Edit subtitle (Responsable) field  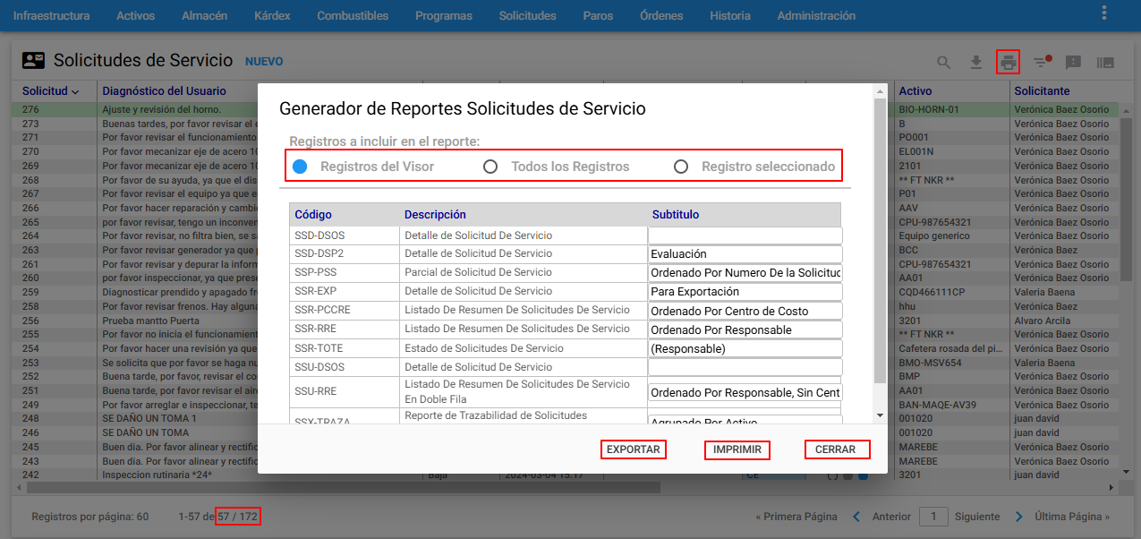(x=745, y=348)
